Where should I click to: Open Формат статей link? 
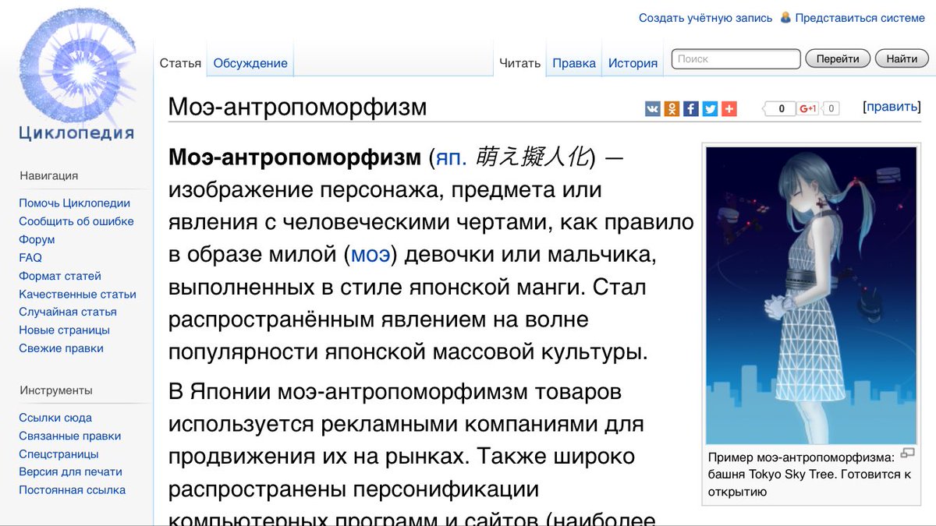pyautogui.click(x=60, y=276)
